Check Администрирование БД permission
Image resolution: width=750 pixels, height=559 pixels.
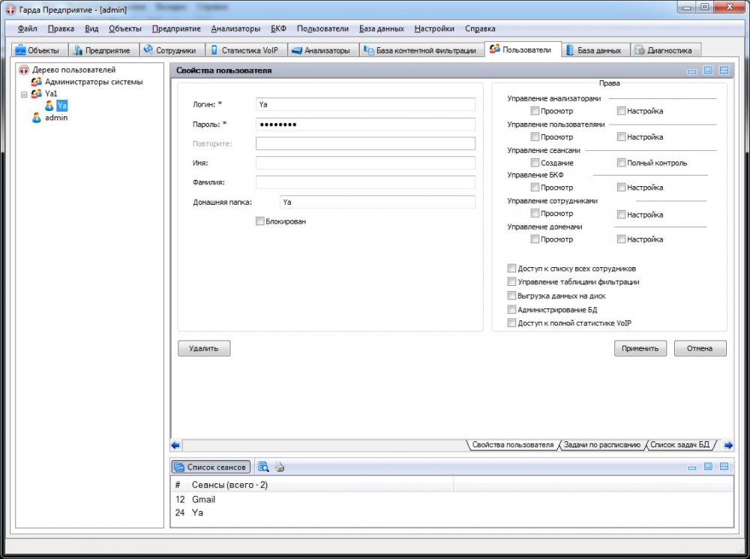point(512,309)
